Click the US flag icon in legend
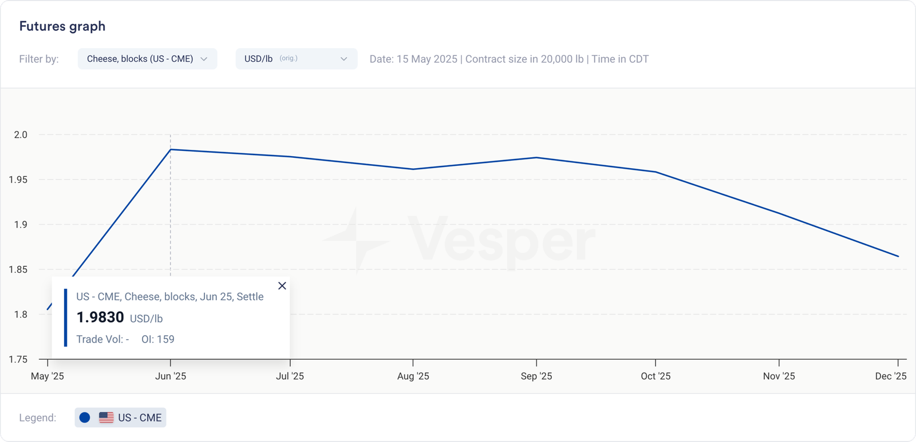Screen dimensions: 916x442 [106, 418]
